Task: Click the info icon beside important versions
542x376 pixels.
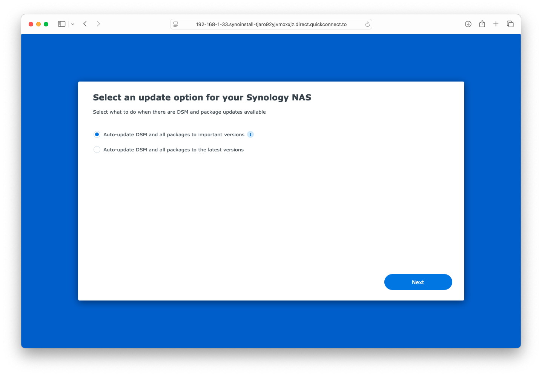Action: pos(250,134)
